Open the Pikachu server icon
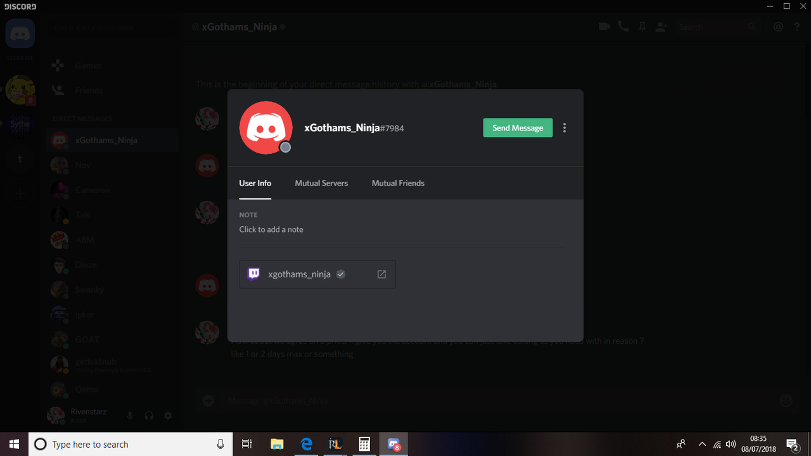 [x=20, y=89]
